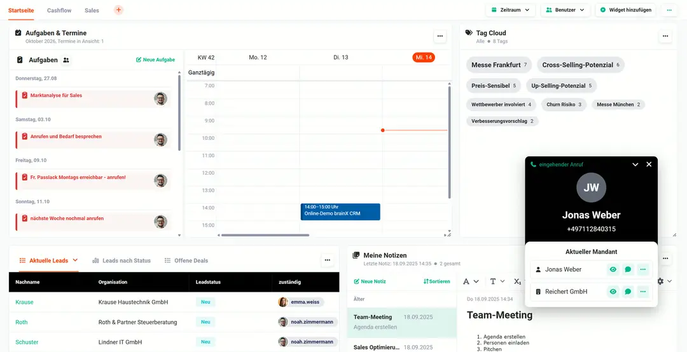The image size is (687, 352).
Task: Open the font style A dropdown in notes
Action: [x=471, y=281]
